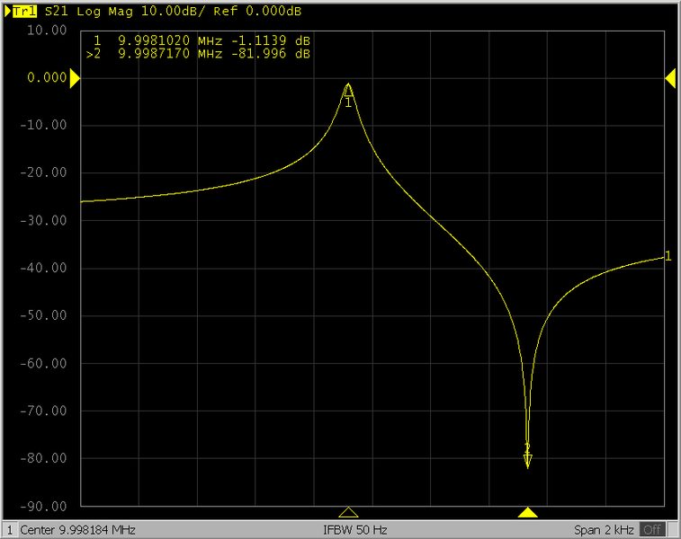
Task: Click the left reference level triangle
Action: tap(75, 79)
